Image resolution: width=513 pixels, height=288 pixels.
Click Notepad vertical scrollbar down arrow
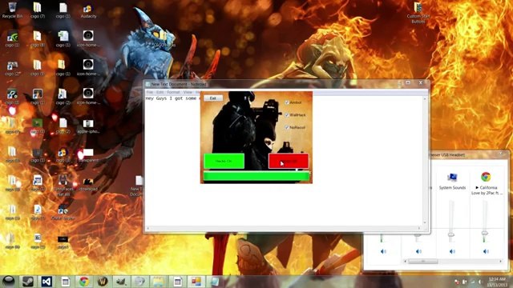(425, 222)
